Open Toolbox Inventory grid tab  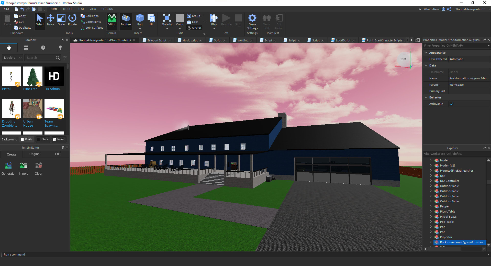pos(26,48)
